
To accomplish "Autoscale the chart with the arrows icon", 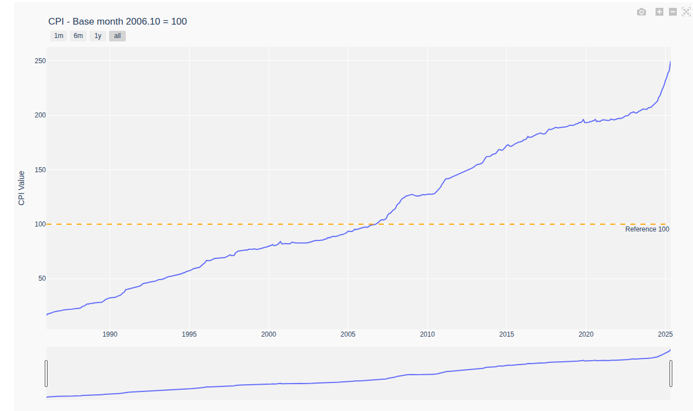I will coord(686,12).
